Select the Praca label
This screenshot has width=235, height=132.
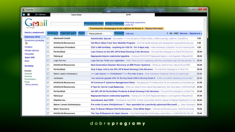pyautogui.click(x=27, y=82)
